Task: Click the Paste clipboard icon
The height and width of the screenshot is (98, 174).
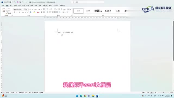Action: (x=4, y=10)
